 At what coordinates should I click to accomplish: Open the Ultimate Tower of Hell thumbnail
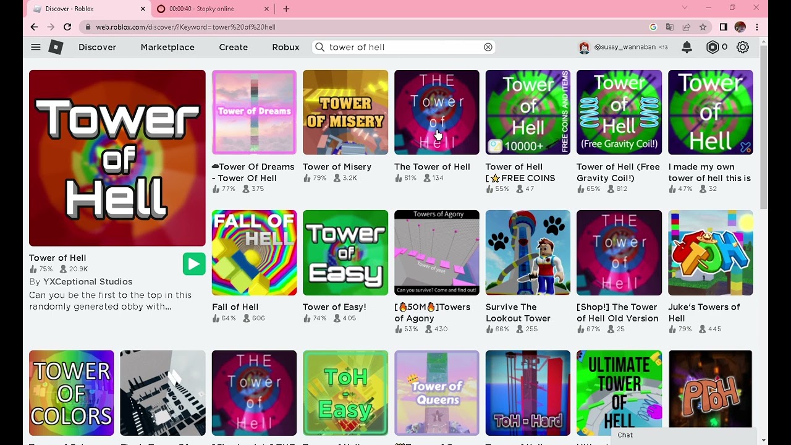point(619,393)
